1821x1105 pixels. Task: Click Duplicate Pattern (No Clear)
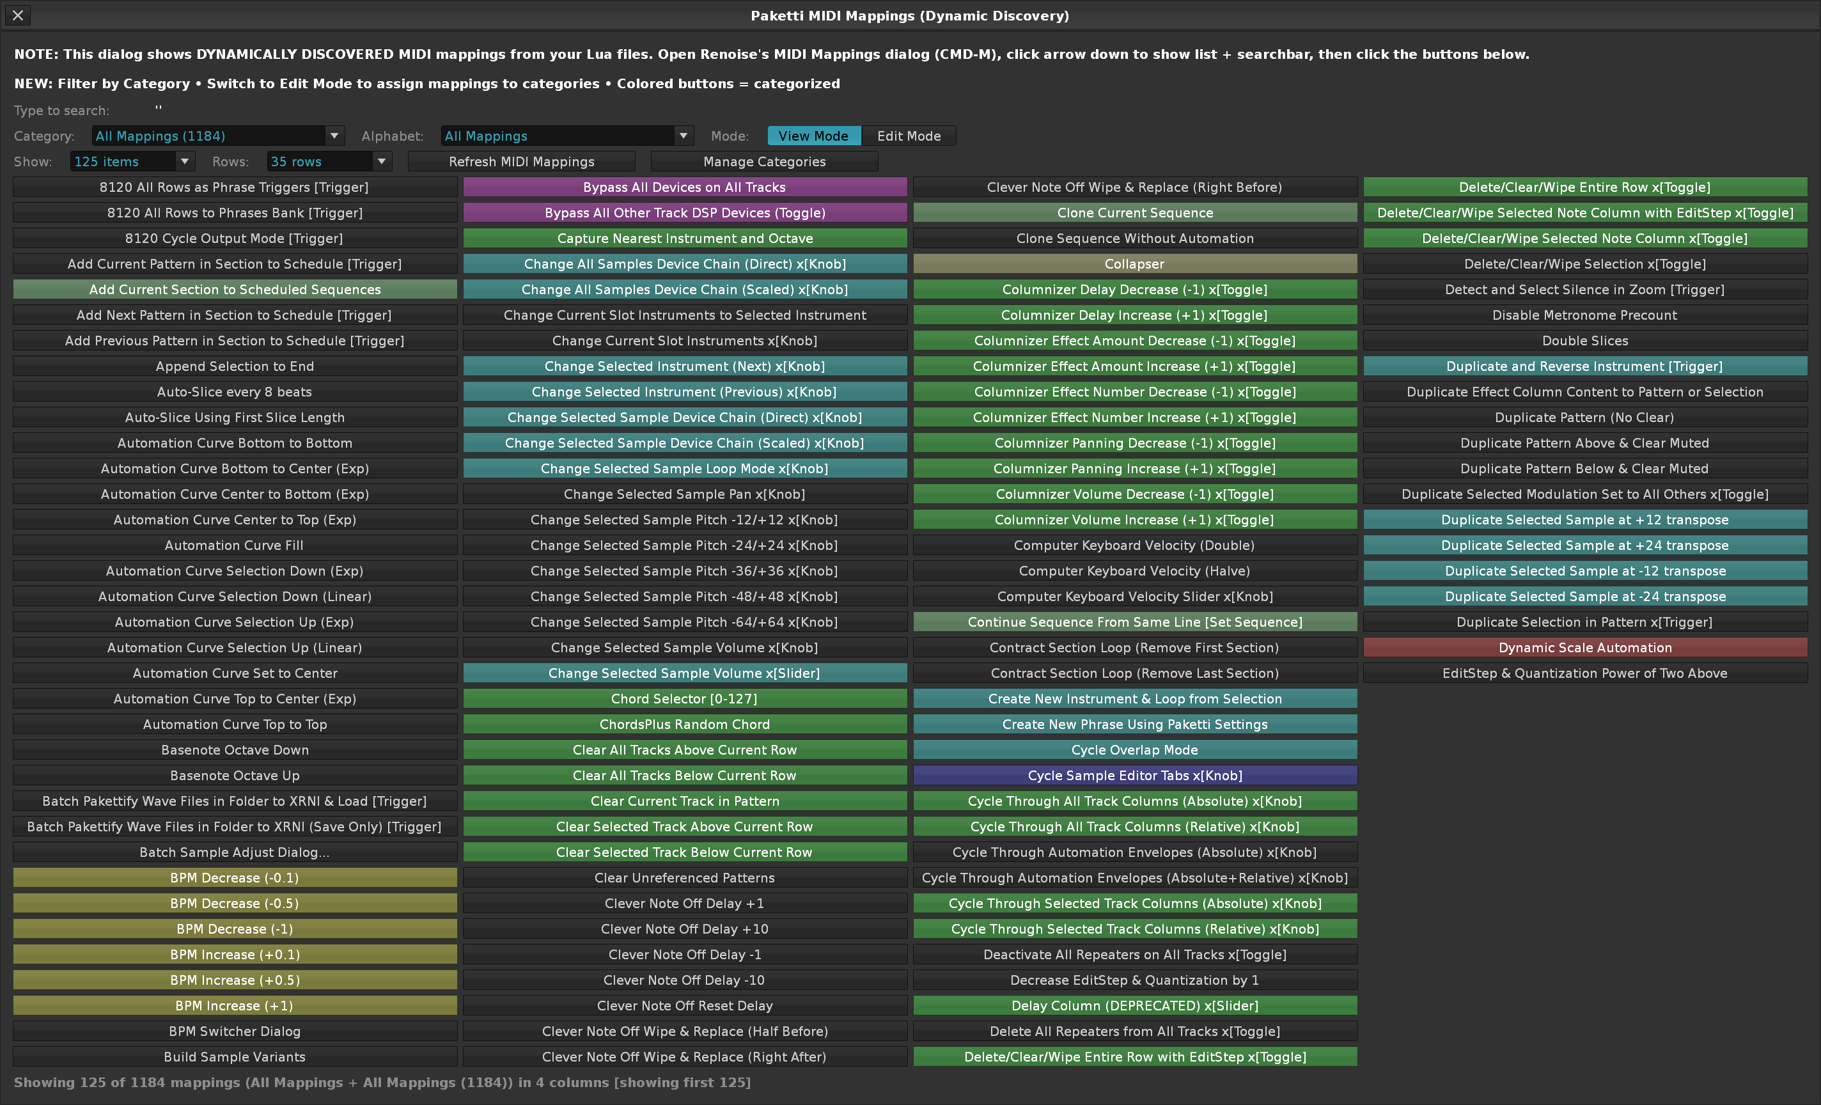click(x=1585, y=417)
